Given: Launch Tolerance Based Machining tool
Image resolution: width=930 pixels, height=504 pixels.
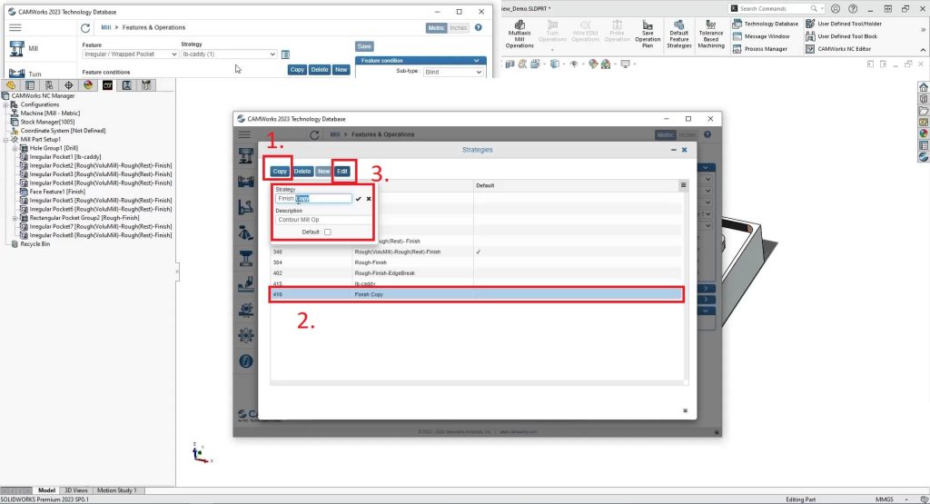Looking at the screenshot, I should [x=711, y=34].
